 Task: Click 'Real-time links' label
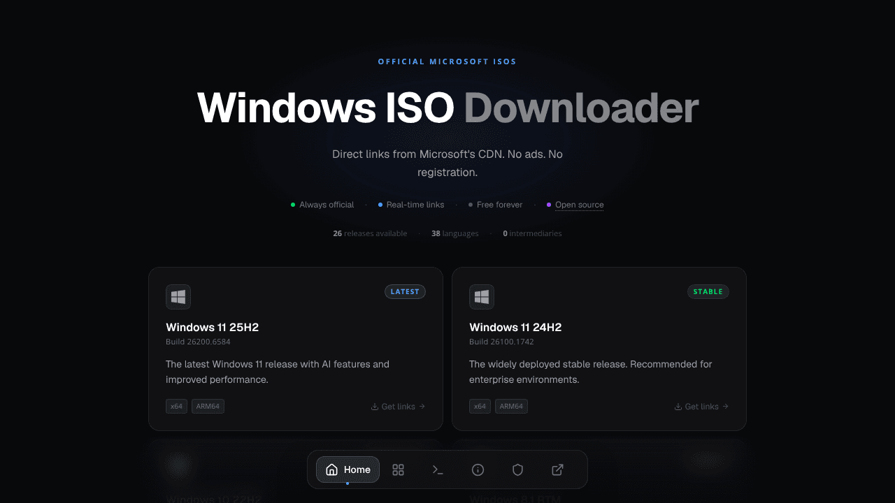click(415, 205)
